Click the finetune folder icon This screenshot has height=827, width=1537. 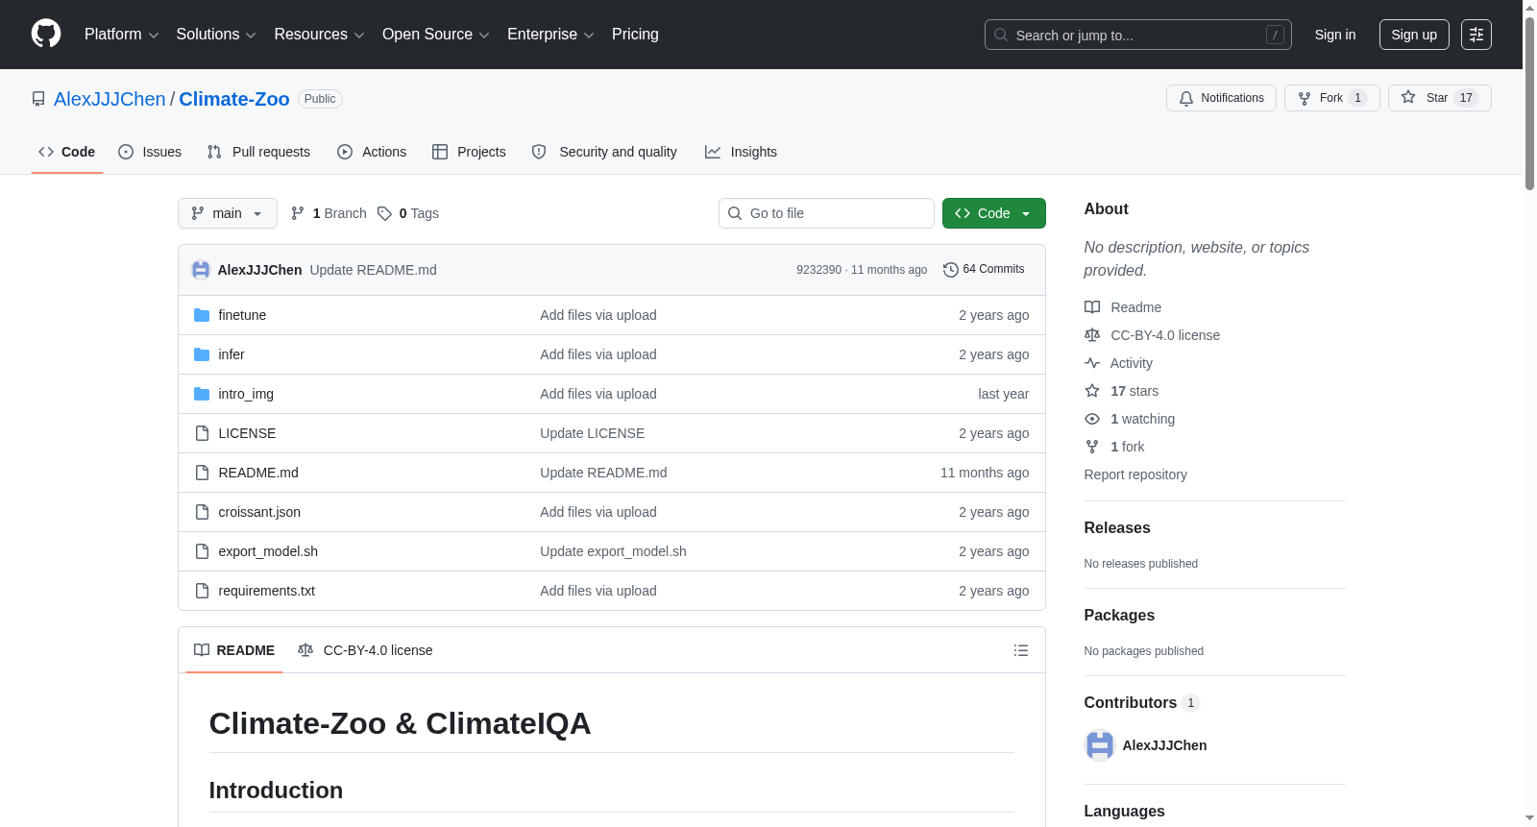click(202, 315)
